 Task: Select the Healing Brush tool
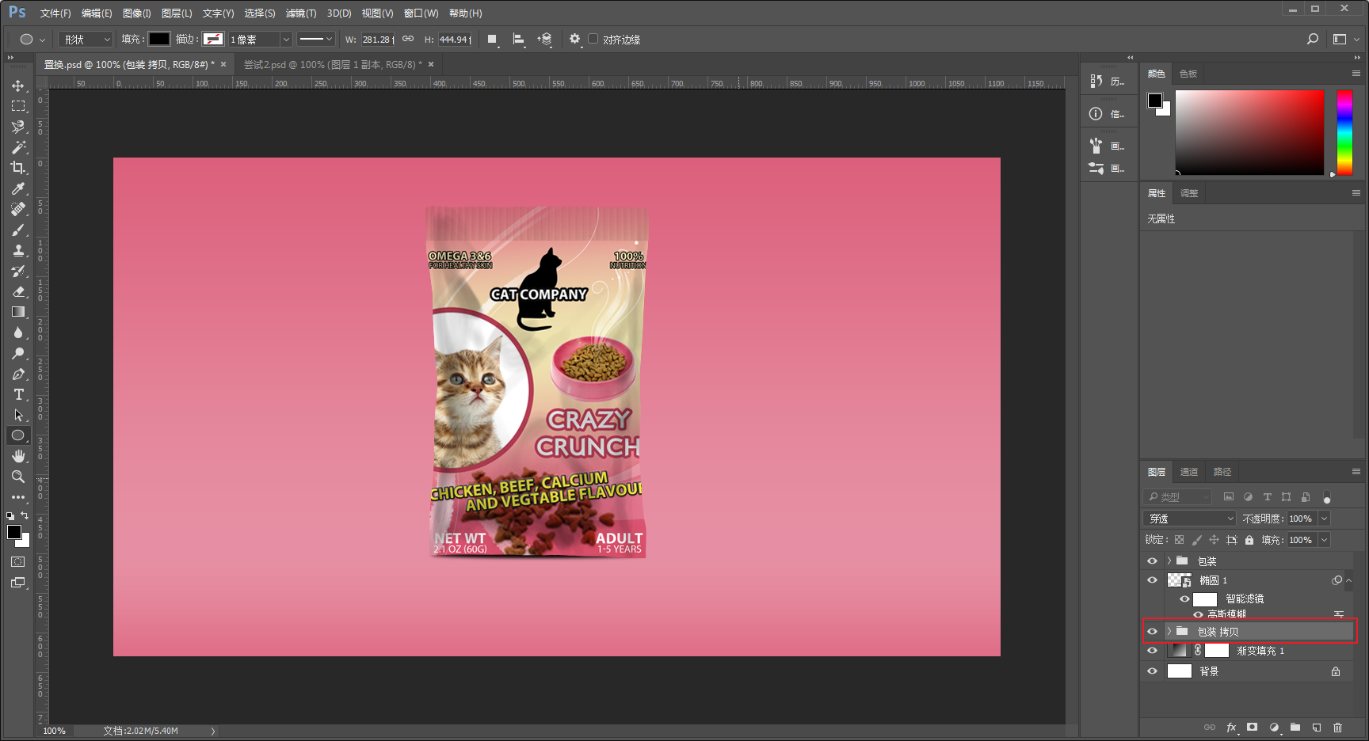[x=18, y=209]
